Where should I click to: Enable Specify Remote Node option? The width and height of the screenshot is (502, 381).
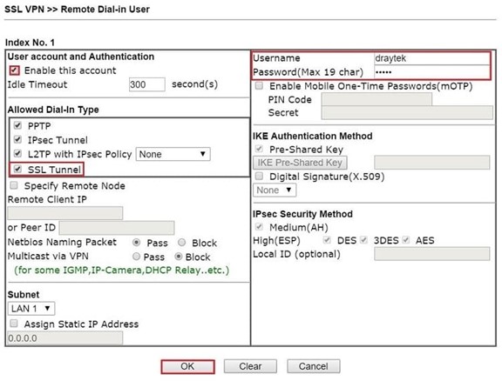[x=14, y=185]
